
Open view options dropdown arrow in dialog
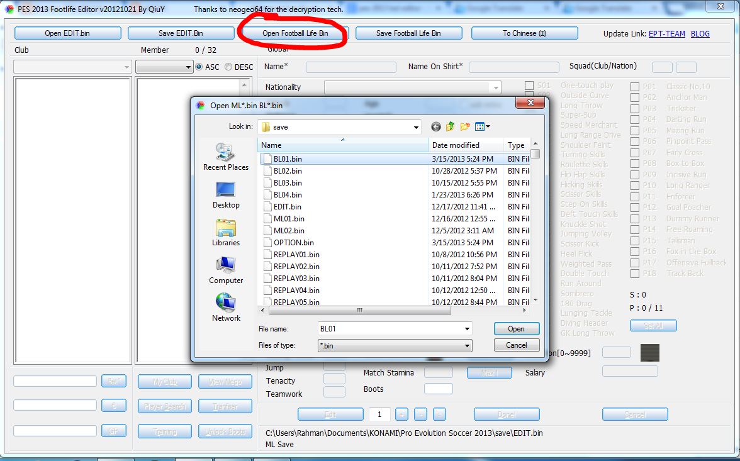tap(488, 126)
